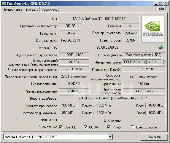Image resolution: width=170 pixels, height=143 pixels.
Task: Click the GPU-Z title bar app icon
Action: pyautogui.click(x=4, y=4)
